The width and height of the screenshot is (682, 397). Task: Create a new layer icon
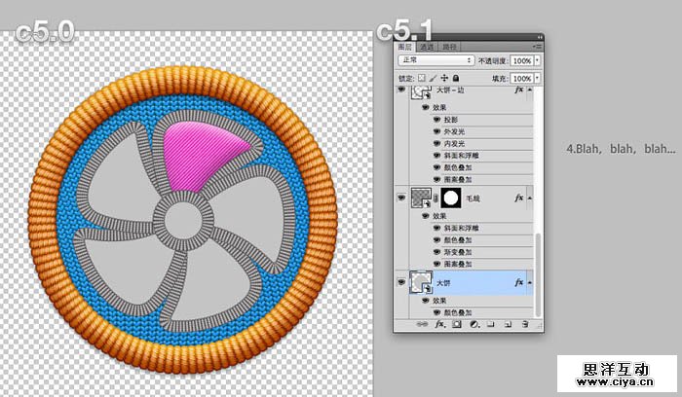point(508,324)
